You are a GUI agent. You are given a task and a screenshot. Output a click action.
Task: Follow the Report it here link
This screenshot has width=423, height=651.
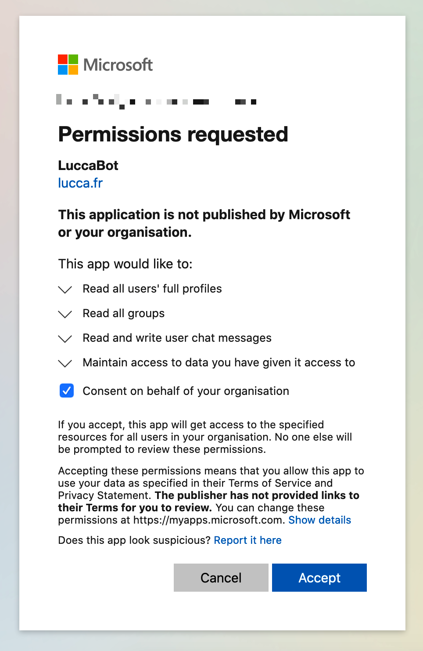[248, 540]
